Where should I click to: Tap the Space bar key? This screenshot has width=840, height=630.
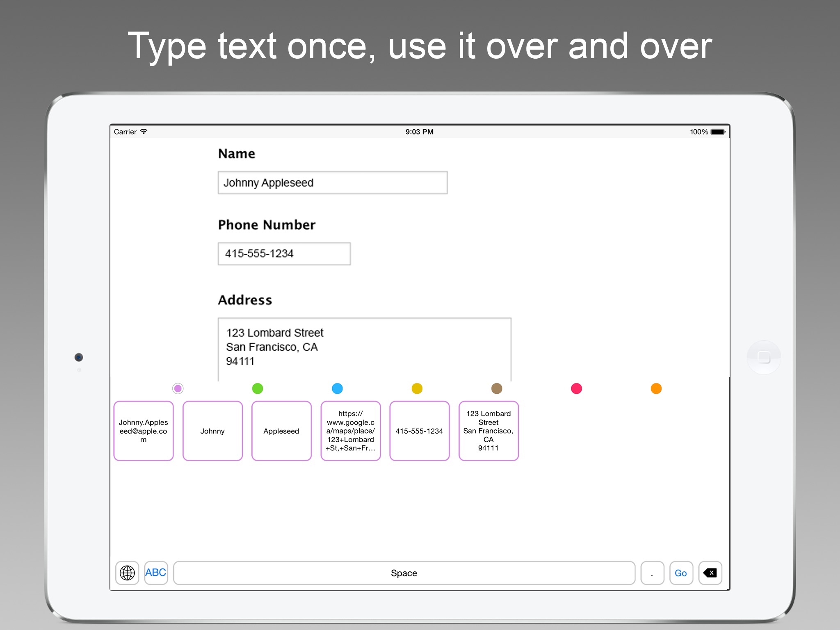point(404,573)
